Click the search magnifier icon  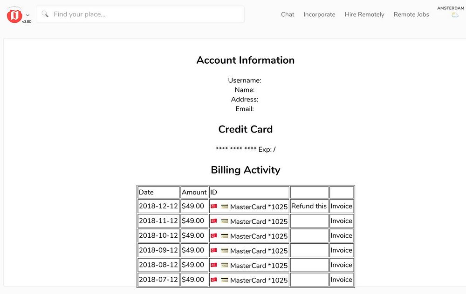coord(45,14)
